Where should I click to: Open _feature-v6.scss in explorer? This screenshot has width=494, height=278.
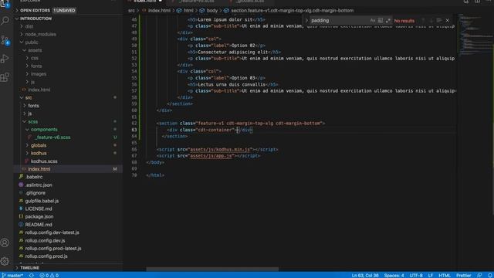(52, 137)
